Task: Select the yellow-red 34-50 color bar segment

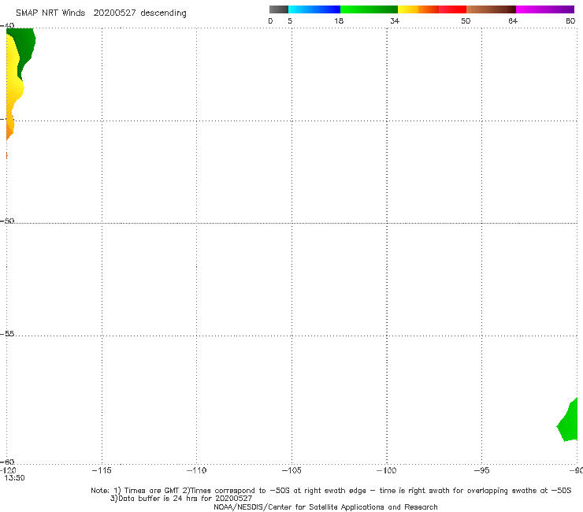Action: 432,9
